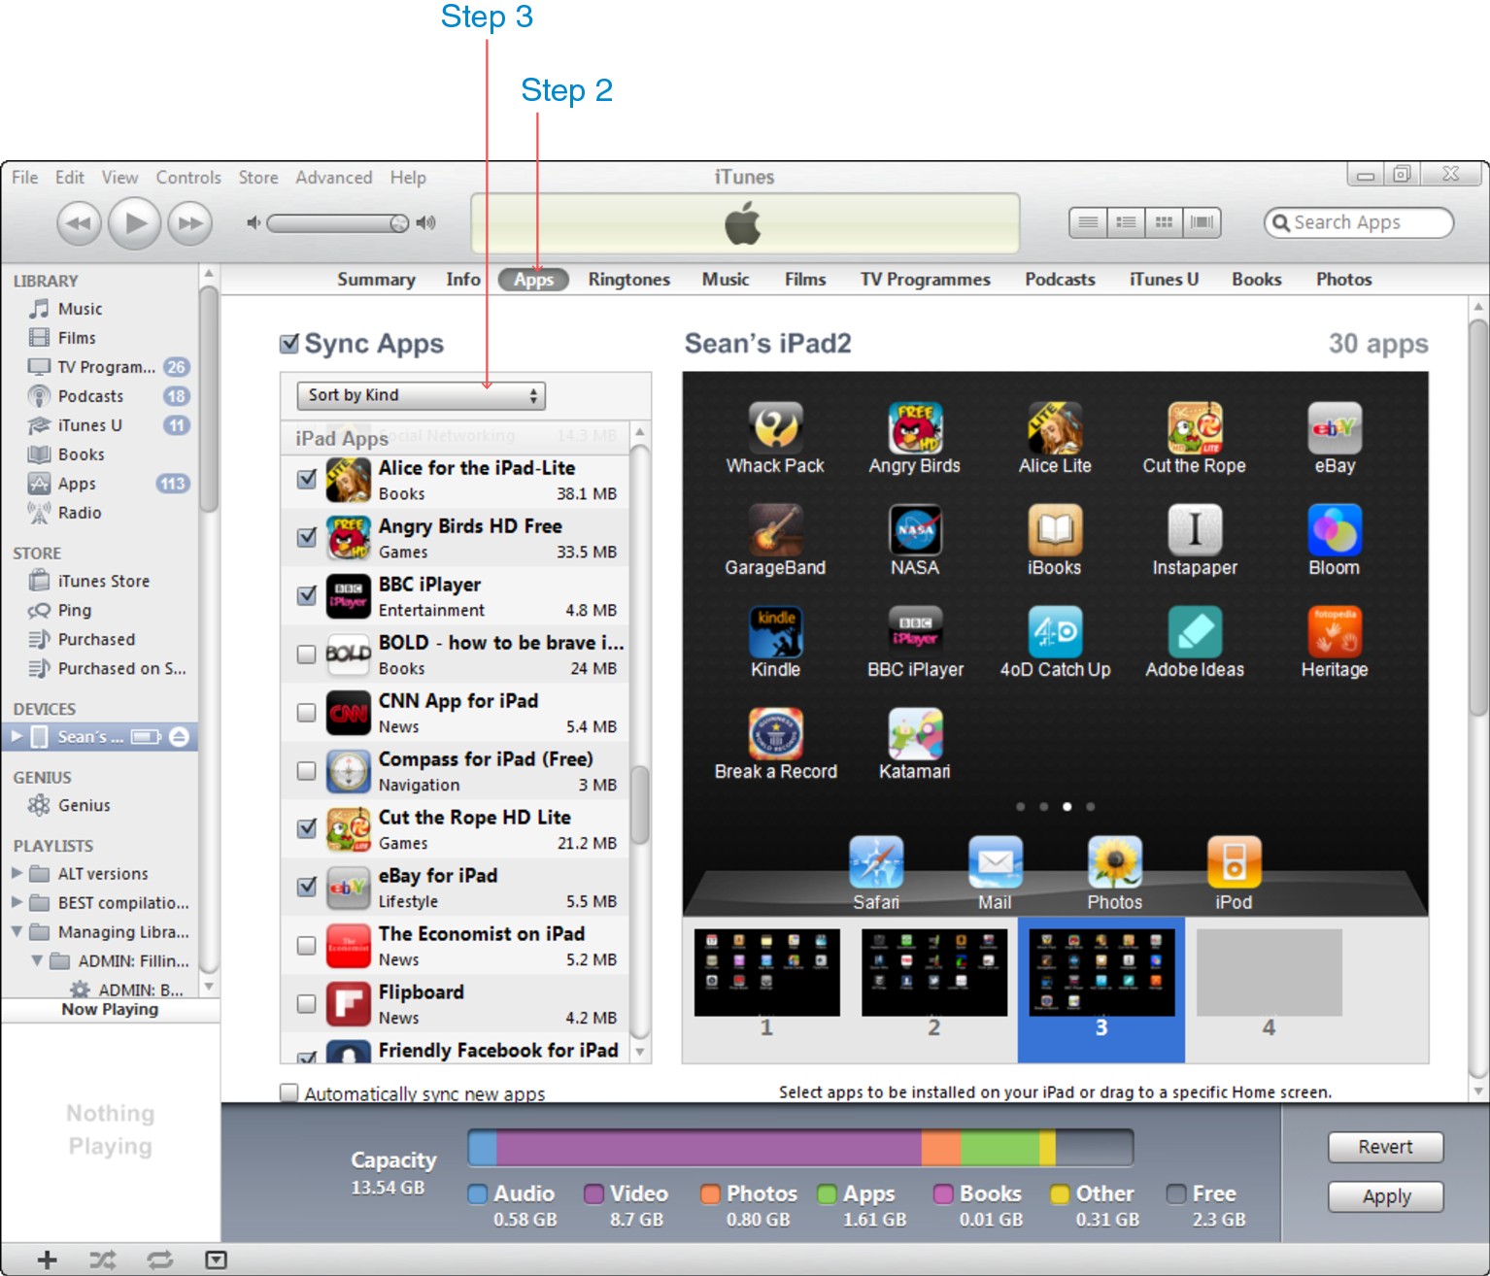
Task: Select iPod icon in iPad dock
Action: click(x=1234, y=862)
